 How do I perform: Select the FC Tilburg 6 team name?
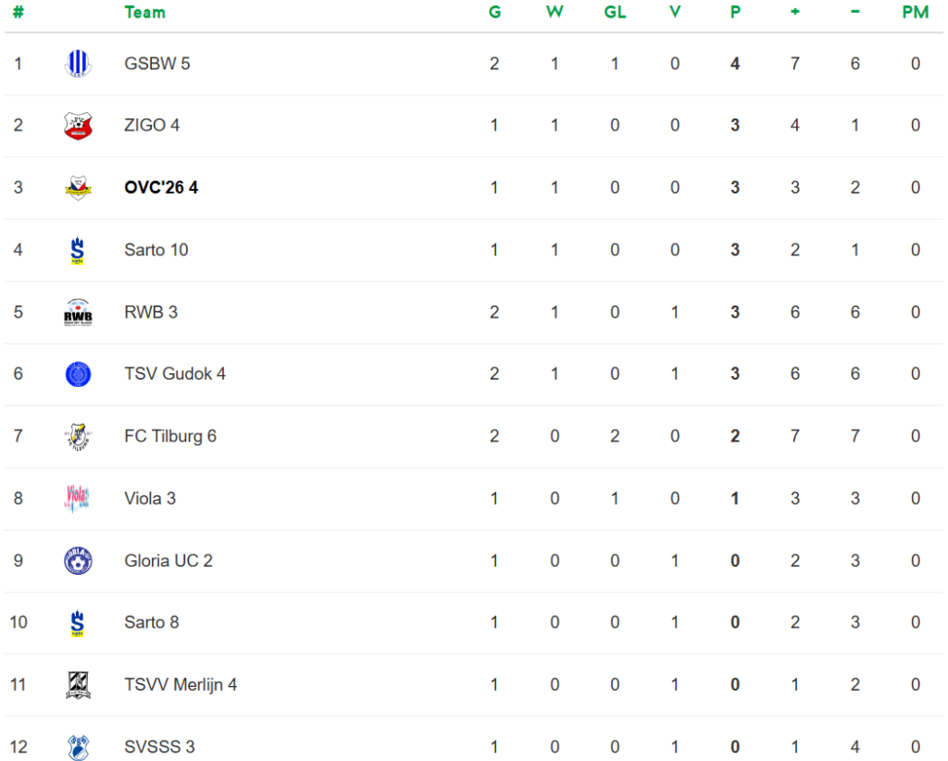pos(170,436)
